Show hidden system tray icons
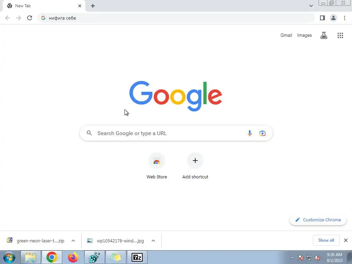The height and width of the screenshot is (264, 352). (292, 257)
